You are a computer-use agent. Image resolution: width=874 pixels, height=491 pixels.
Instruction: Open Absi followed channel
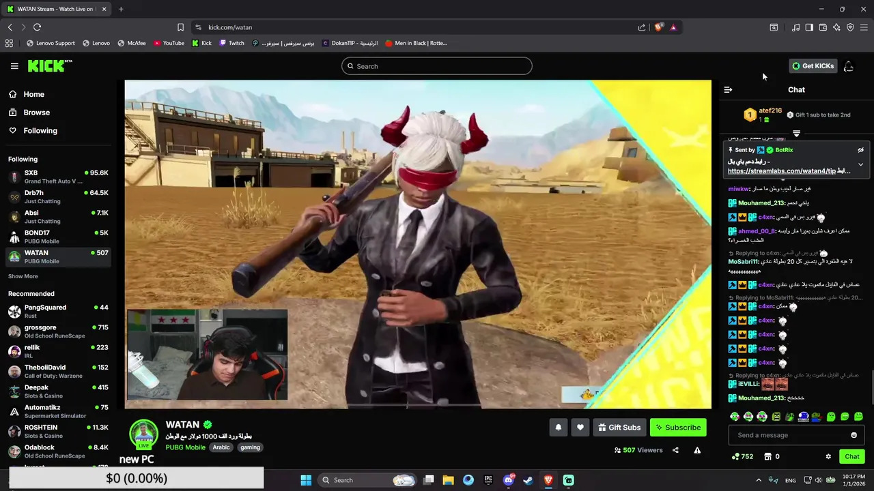(58, 217)
